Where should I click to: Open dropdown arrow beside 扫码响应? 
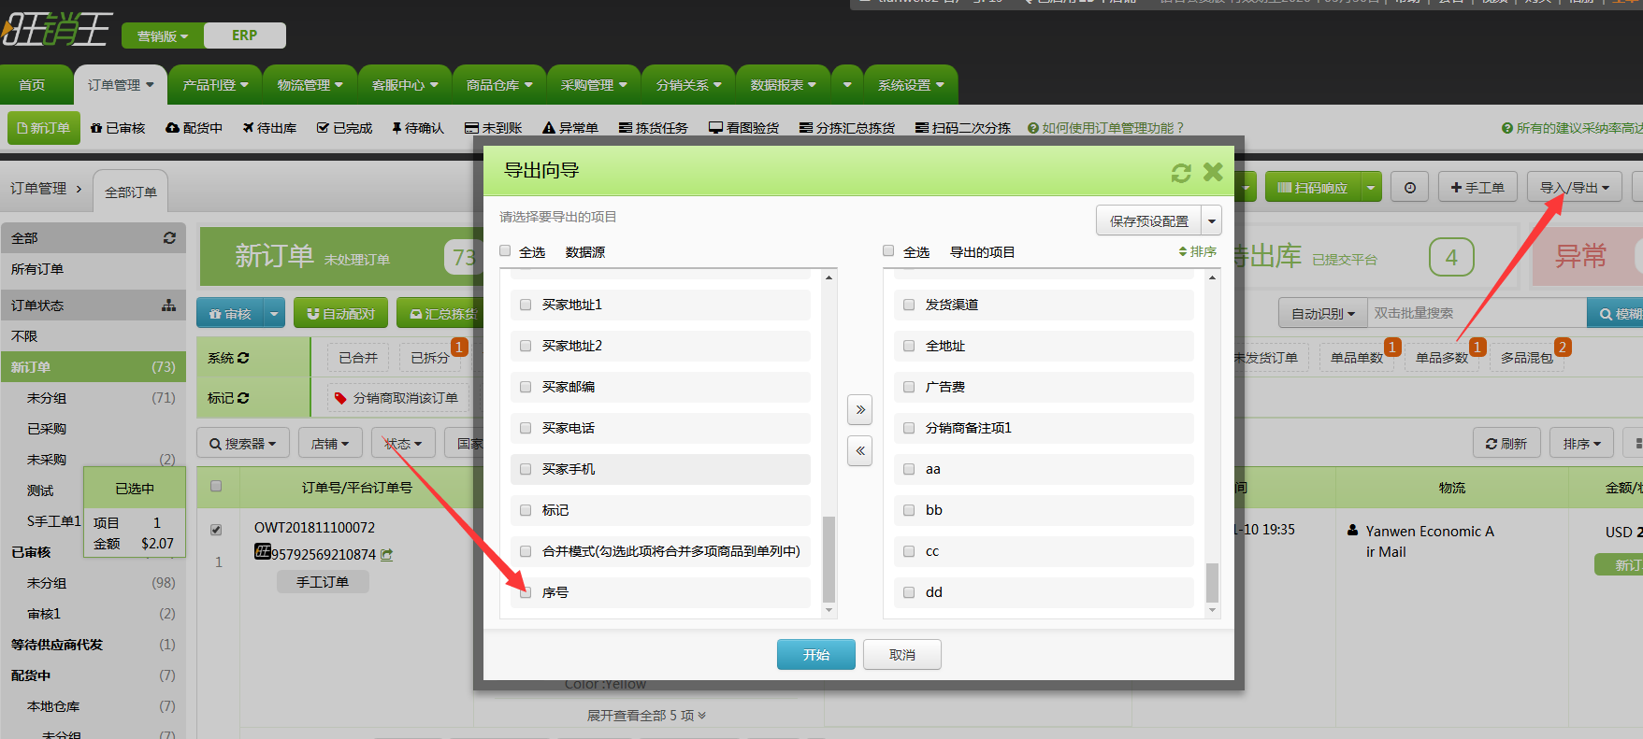point(1371,188)
